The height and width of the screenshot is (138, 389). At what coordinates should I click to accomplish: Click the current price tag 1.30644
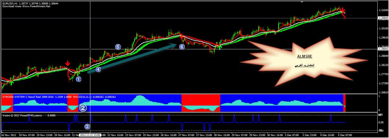pyautogui.click(x=383, y=18)
